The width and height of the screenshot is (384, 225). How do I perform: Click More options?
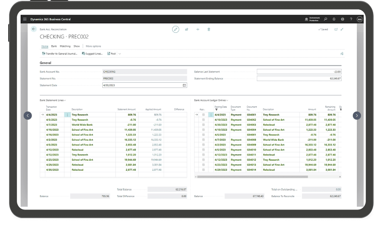pyautogui.click(x=93, y=46)
